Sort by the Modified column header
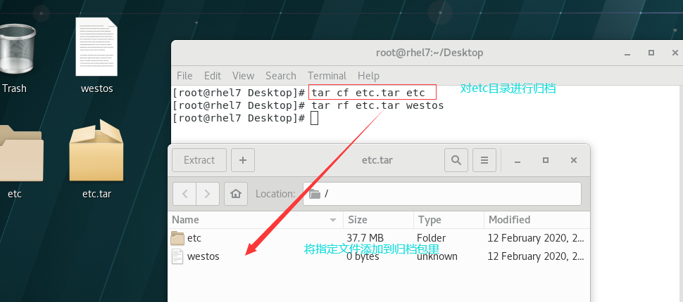The width and height of the screenshot is (683, 302). point(537,220)
